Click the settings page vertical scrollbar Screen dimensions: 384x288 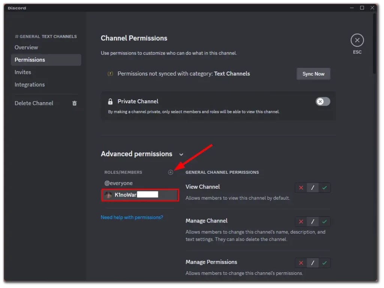[374, 43]
